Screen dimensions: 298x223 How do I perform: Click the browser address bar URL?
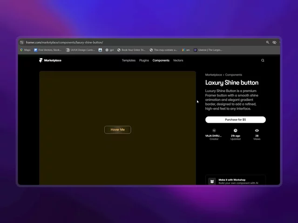tap(64, 42)
